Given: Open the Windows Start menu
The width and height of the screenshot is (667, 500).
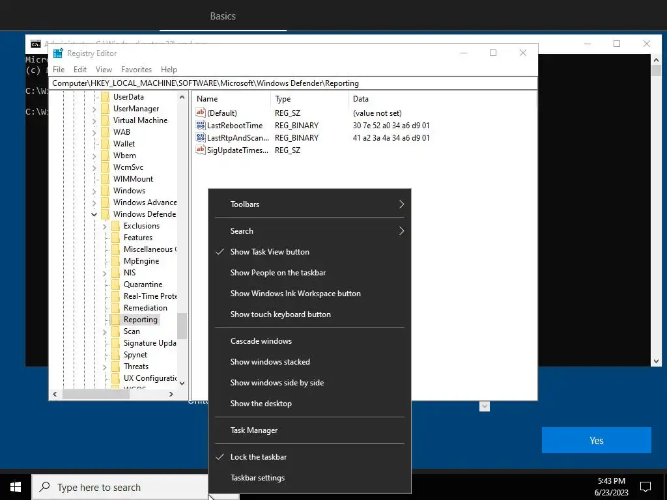Looking at the screenshot, I should 16,487.
